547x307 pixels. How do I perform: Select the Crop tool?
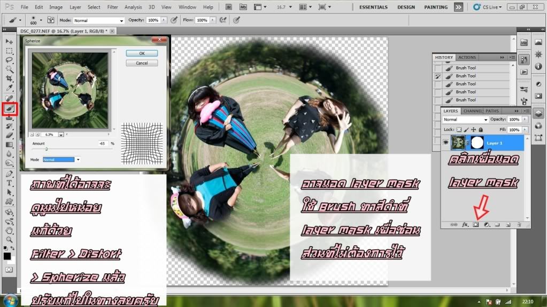tap(9, 78)
